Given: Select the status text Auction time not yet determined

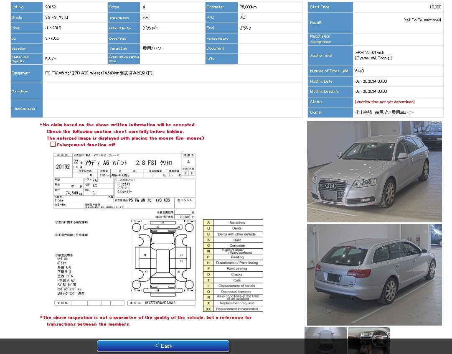Looking at the screenshot, I should click(x=385, y=102).
